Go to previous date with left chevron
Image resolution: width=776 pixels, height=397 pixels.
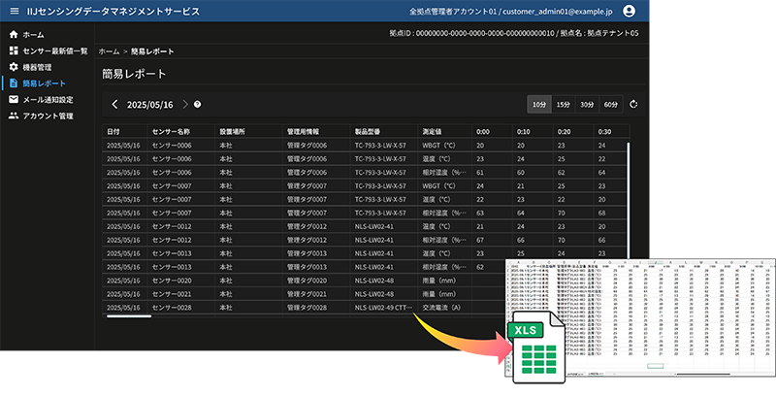click(x=114, y=104)
